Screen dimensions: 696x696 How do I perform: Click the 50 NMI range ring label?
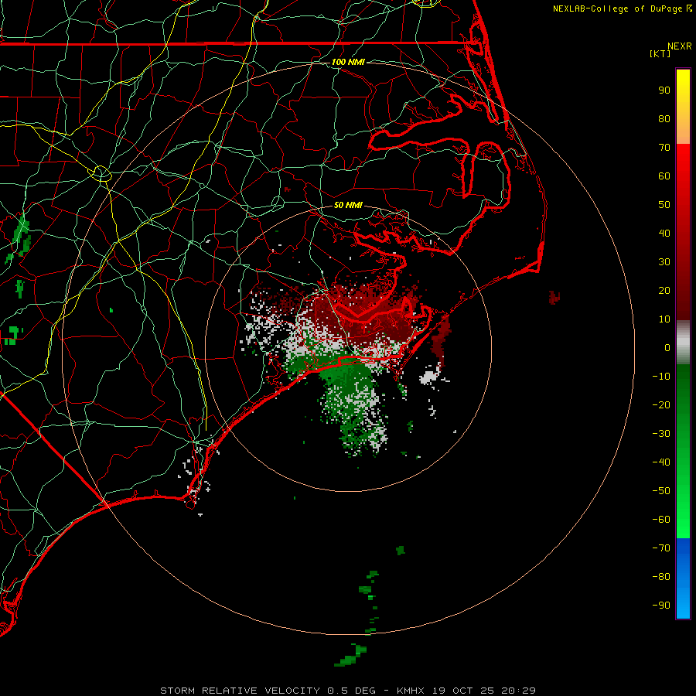[348, 205]
